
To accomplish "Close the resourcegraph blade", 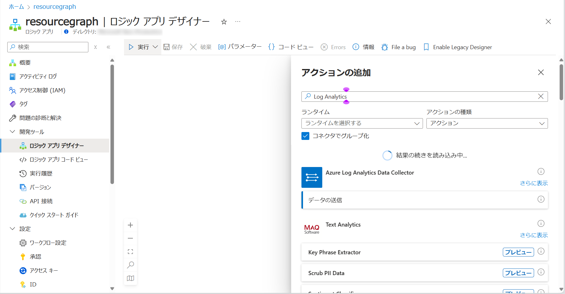I will tap(548, 21).
